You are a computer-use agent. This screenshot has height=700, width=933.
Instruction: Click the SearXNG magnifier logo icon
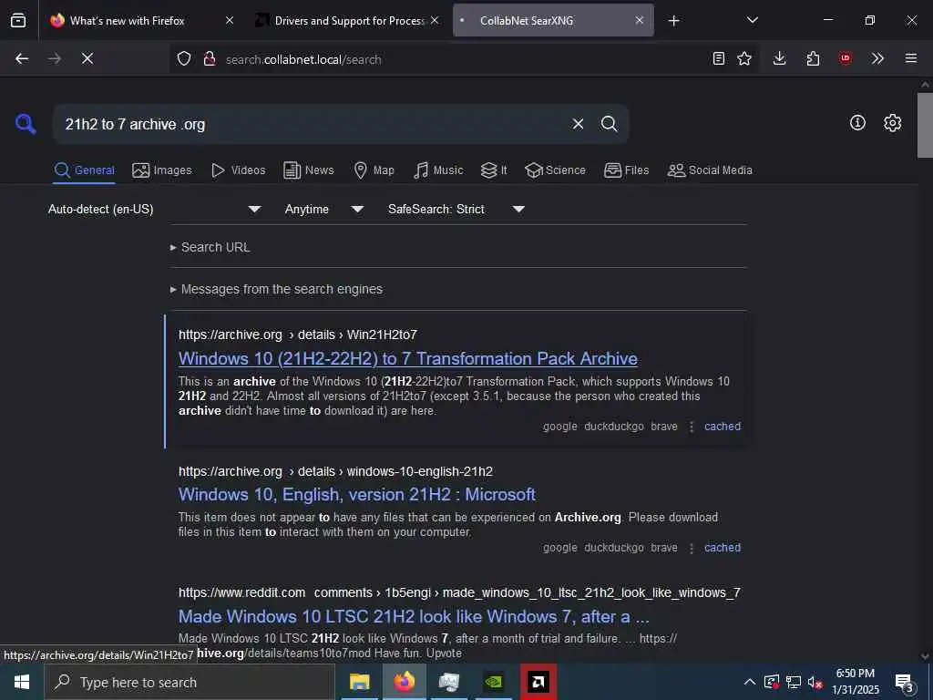(x=26, y=124)
